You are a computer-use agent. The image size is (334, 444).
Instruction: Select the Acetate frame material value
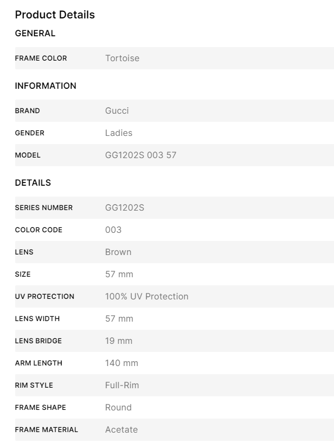click(x=121, y=429)
